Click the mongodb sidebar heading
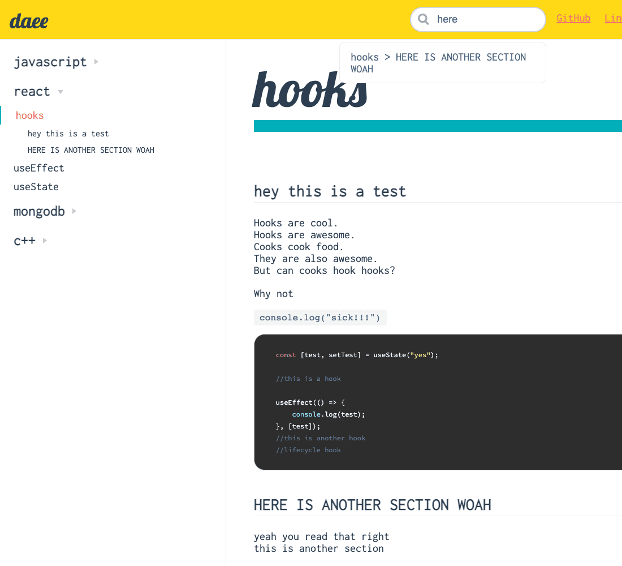 click(39, 211)
